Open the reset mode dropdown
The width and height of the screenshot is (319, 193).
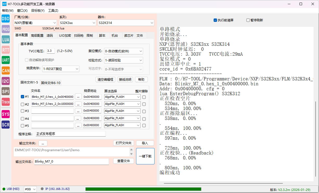[123, 51]
